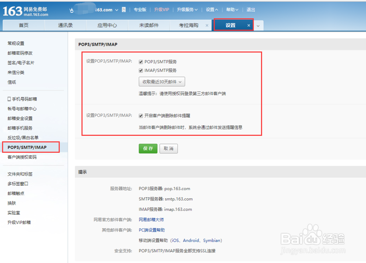Open the tab list dropdown arrow
The image size is (366, 263).
[258, 26]
